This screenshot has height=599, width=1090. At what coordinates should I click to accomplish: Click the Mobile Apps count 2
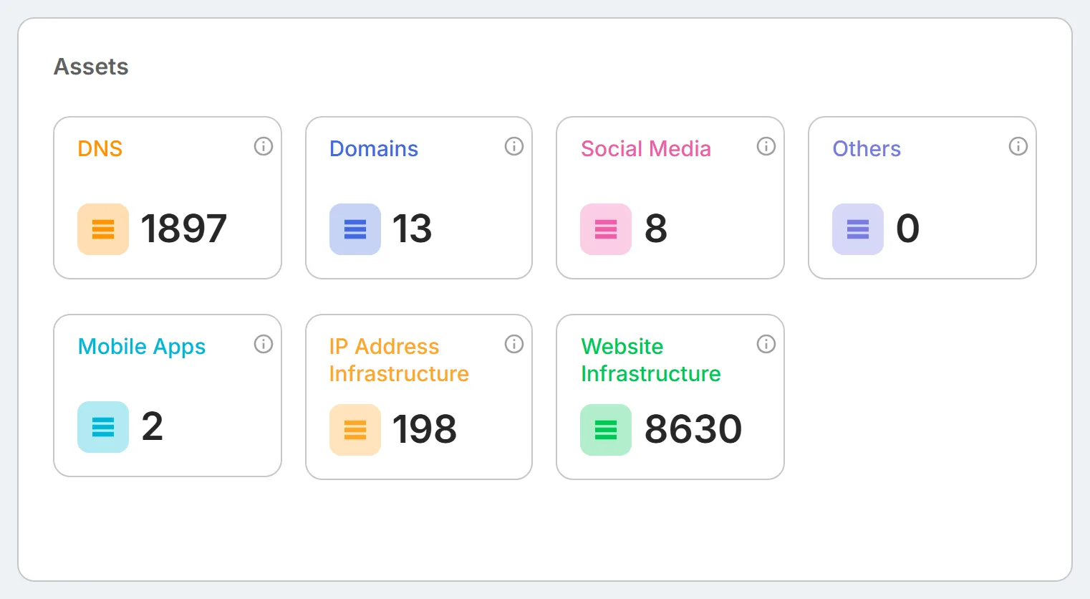tap(153, 427)
